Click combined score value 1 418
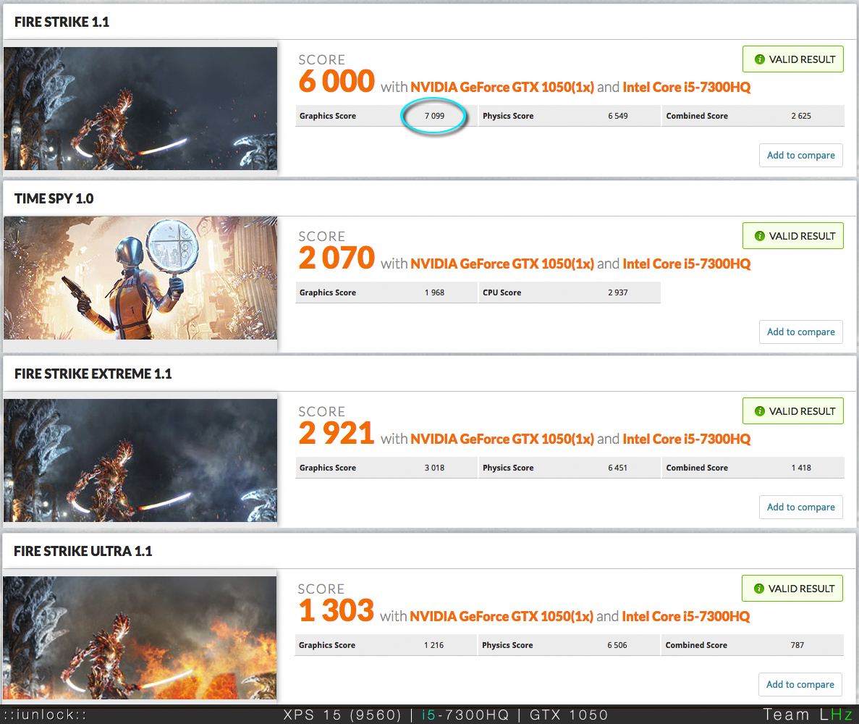The image size is (859, 724). click(801, 468)
